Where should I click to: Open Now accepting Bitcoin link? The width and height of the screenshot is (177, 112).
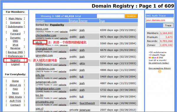160,68
